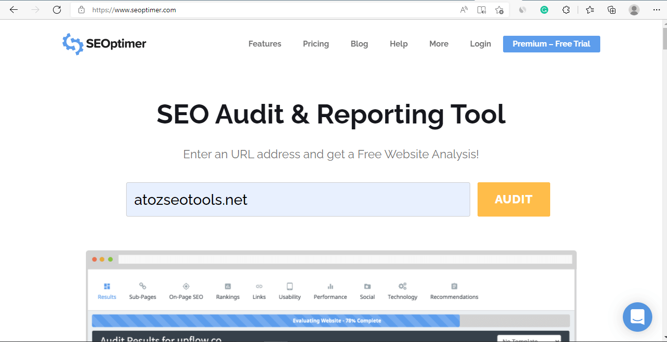Image resolution: width=667 pixels, height=342 pixels.
Task: Open Read aloud icon in address bar
Action: point(464,10)
